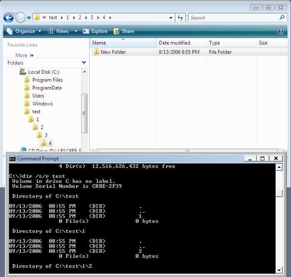
Task: Expand arrow after 'test' breadcrumb
Action: [x=62, y=17]
